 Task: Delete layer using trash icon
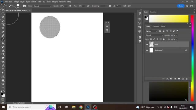(x=187, y=79)
